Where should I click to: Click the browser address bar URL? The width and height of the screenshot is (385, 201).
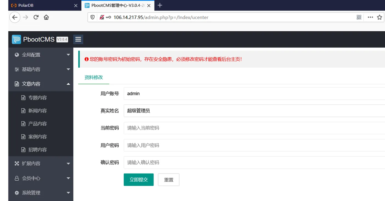(x=161, y=17)
